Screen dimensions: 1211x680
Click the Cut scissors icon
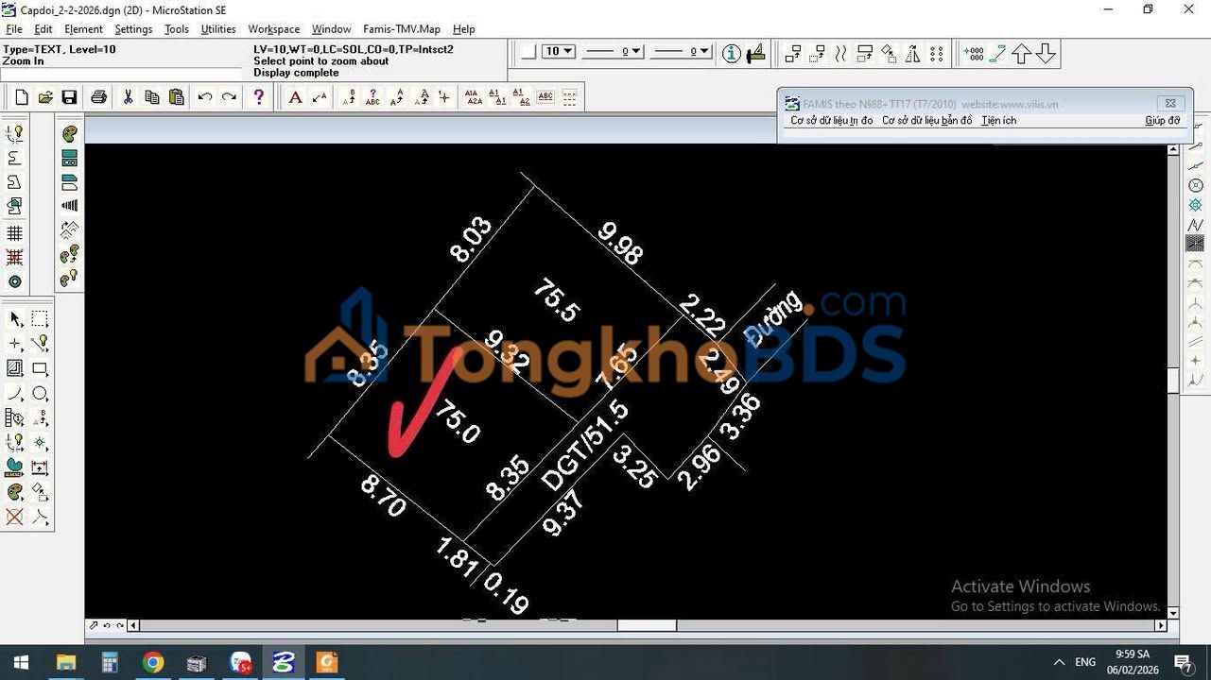pos(128,96)
